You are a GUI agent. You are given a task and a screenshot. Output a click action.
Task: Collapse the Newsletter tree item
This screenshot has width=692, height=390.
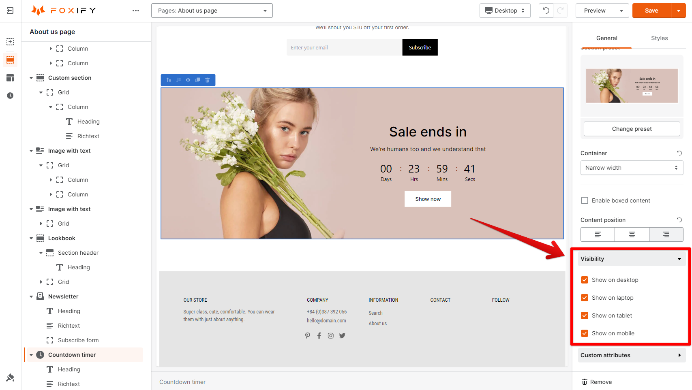(31, 296)
